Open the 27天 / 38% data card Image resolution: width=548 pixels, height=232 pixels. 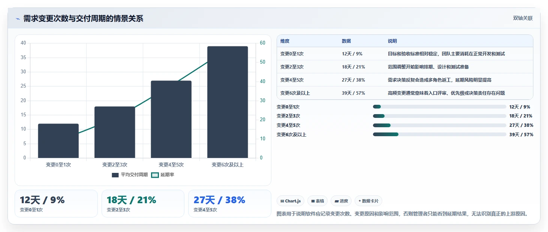click(x=230, y=204)
